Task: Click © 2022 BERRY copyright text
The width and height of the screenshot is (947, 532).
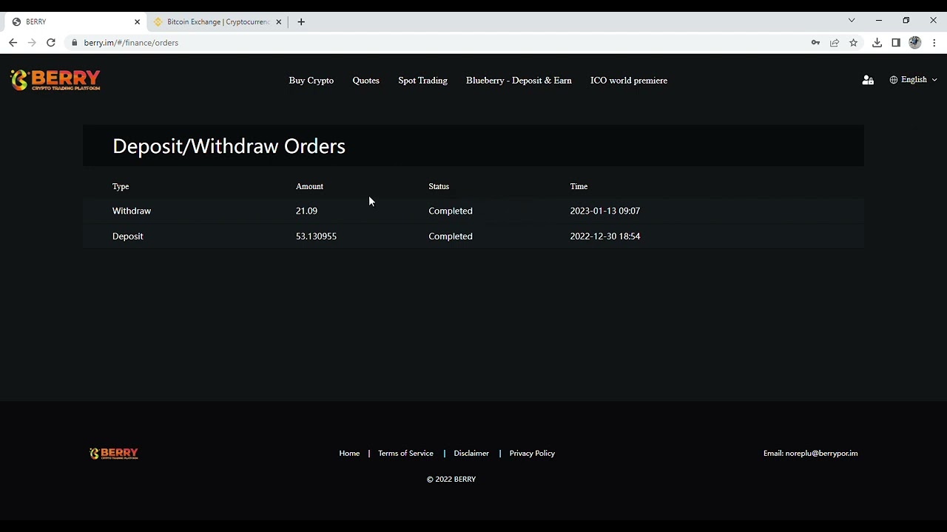Action: pos(451,480)
